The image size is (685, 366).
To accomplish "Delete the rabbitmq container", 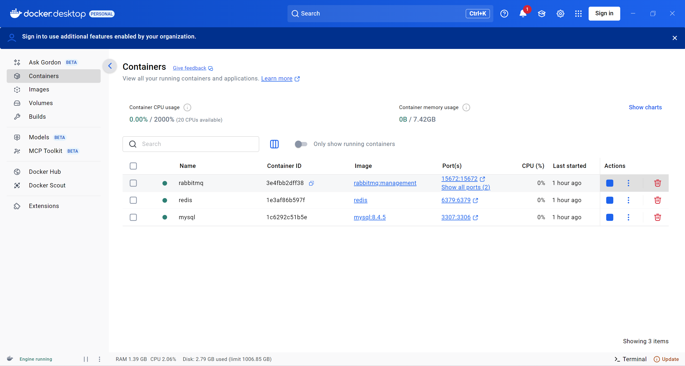I will [657, 183].
